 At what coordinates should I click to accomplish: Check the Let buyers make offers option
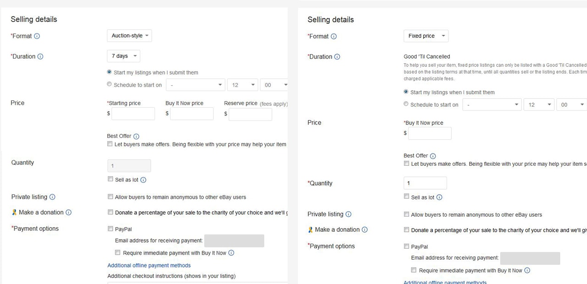pos(110,143)
